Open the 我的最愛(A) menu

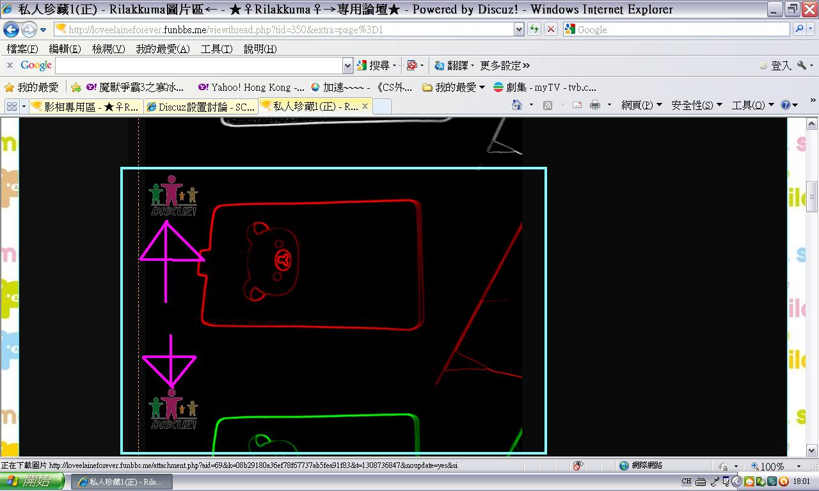coord(163,49)
